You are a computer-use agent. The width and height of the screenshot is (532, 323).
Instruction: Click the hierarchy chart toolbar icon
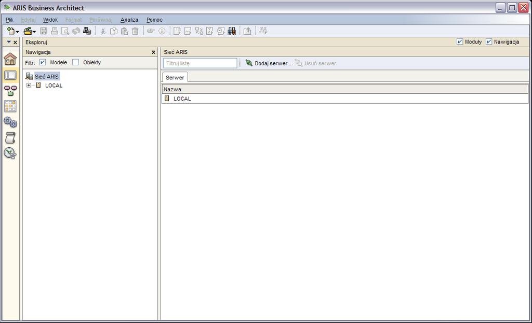[263, 31]
